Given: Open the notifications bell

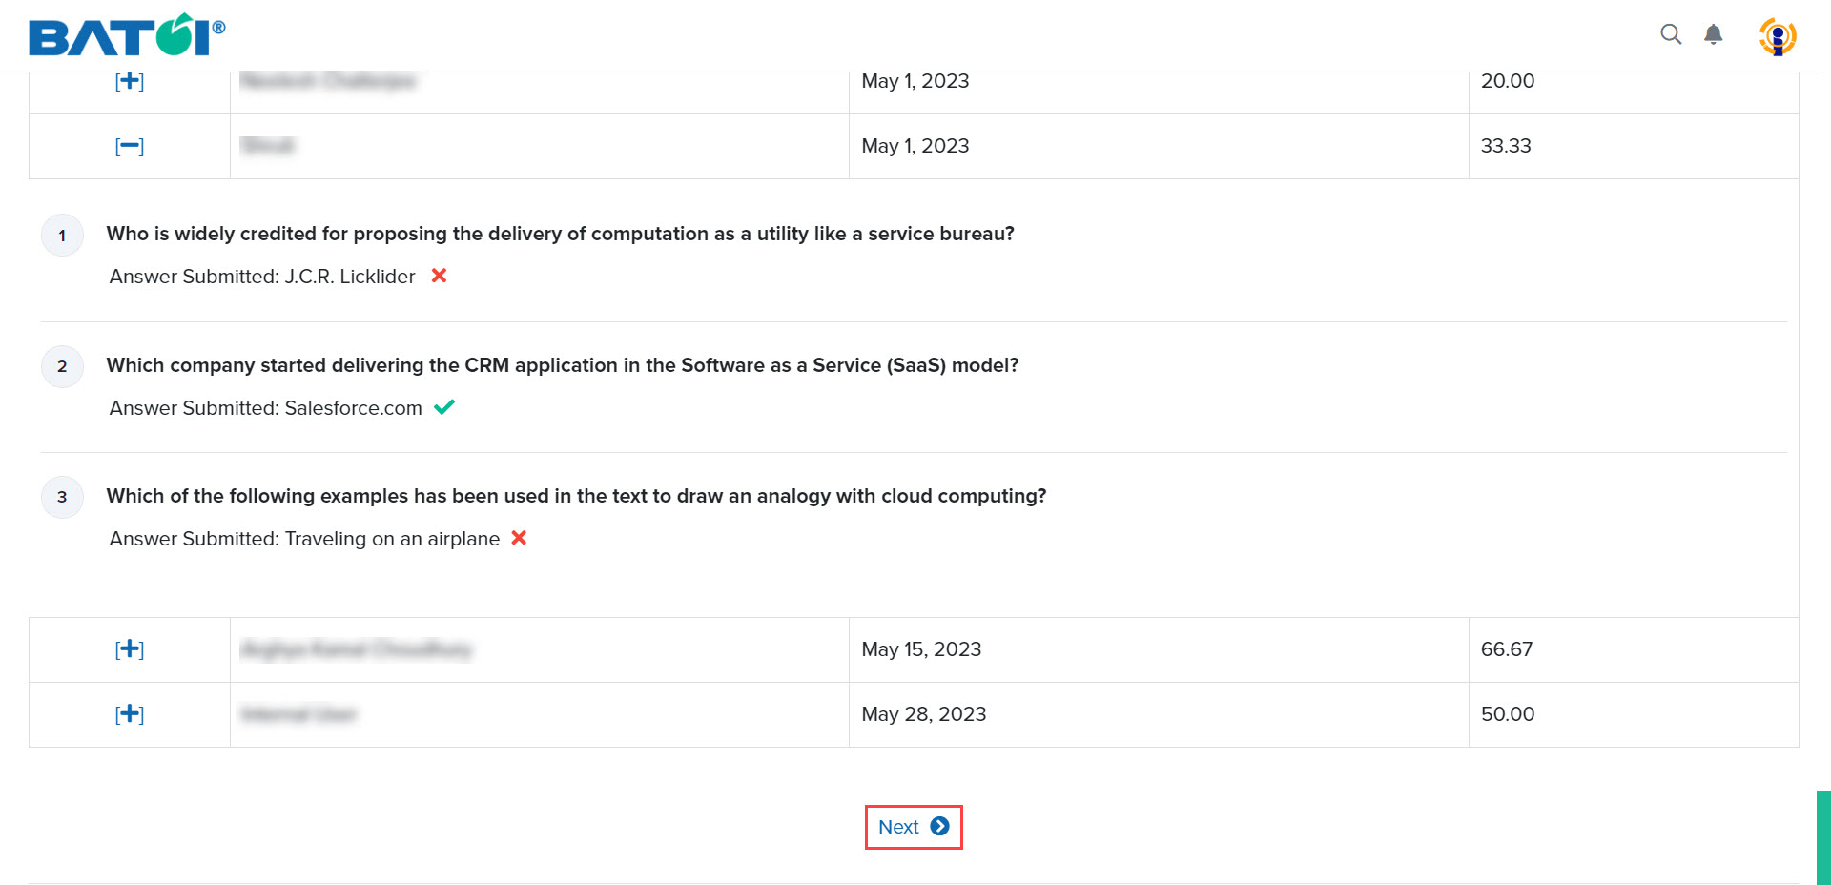Looking at the screenshot, I should [x=1714, y=34].
